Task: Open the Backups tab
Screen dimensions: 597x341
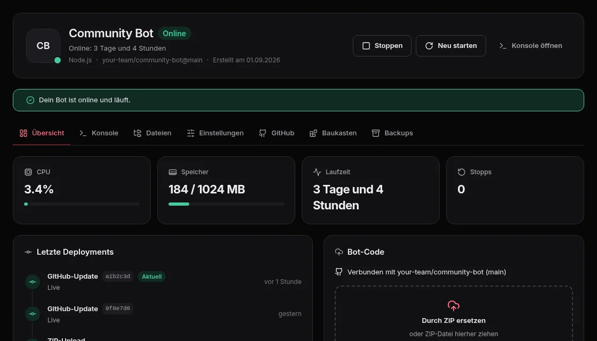Action: click(x=392, y=133)
